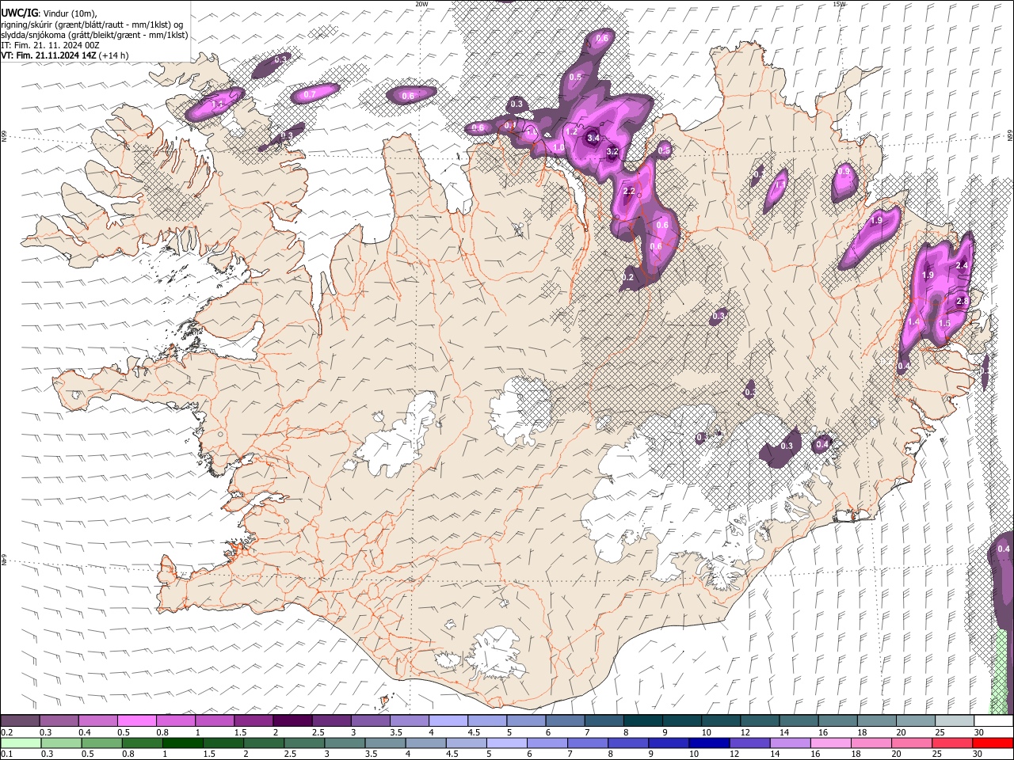Image resolution: width=1014 pixels, height=760 pixels.
Task: Click the 1.5 value on the east coast
Action: (944, 324)
